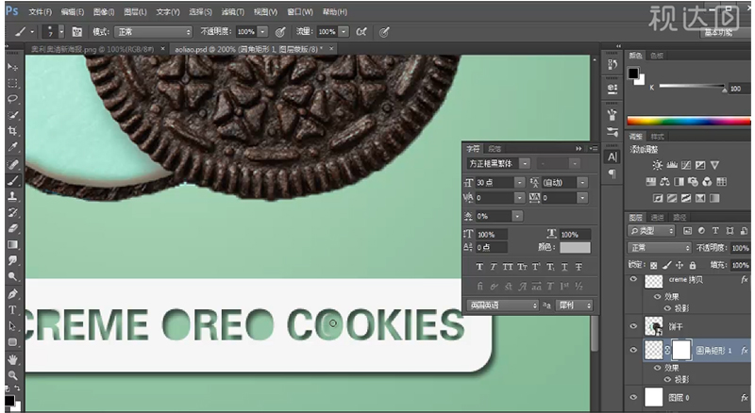Toggle lock transparent pixels
This screenshot has width=755, height=413.
click(653, 265)
